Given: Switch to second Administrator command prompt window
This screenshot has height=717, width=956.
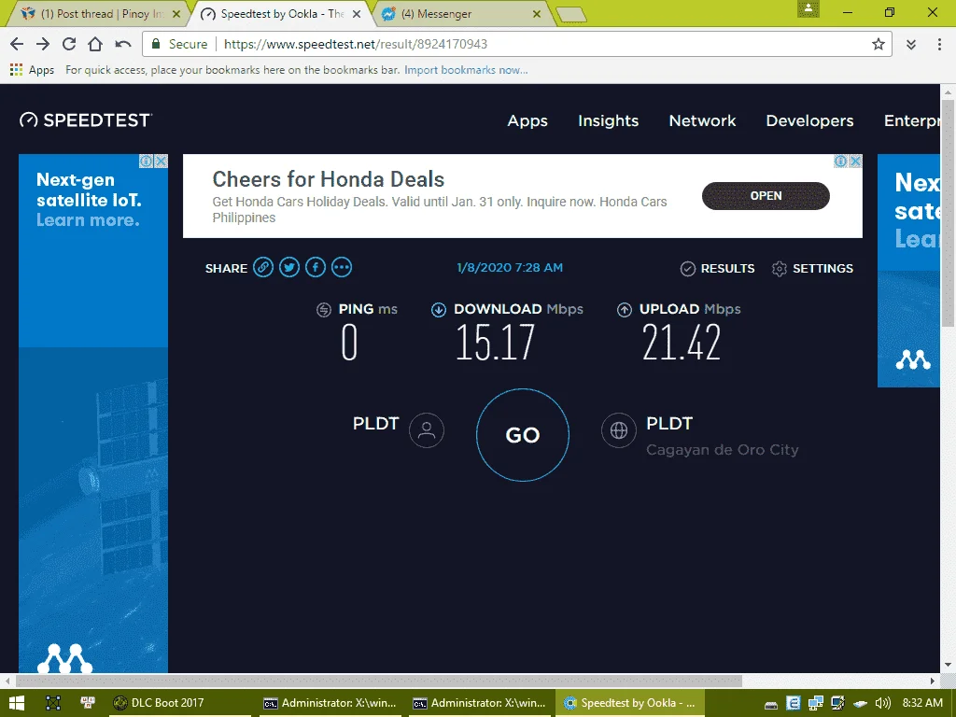Looking at the screenshot, I should [x=479, y=703].
